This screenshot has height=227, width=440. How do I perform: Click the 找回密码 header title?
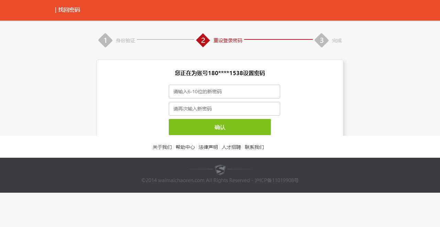[69, 10]
